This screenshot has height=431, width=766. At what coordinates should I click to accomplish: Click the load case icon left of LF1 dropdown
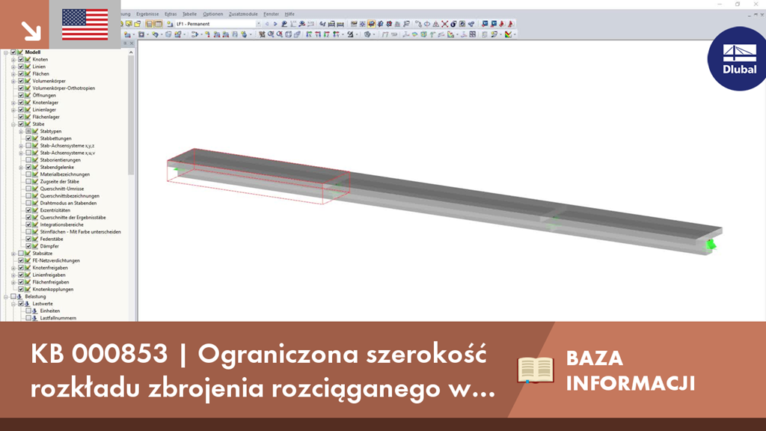coord(170,24)
